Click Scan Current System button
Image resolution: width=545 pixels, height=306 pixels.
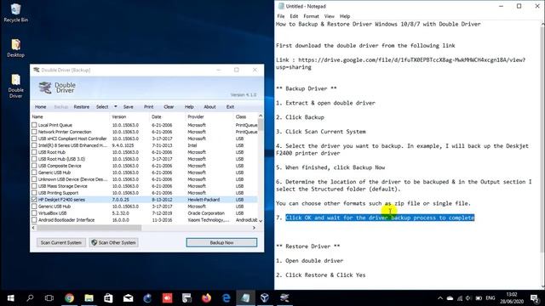[60, 242]
